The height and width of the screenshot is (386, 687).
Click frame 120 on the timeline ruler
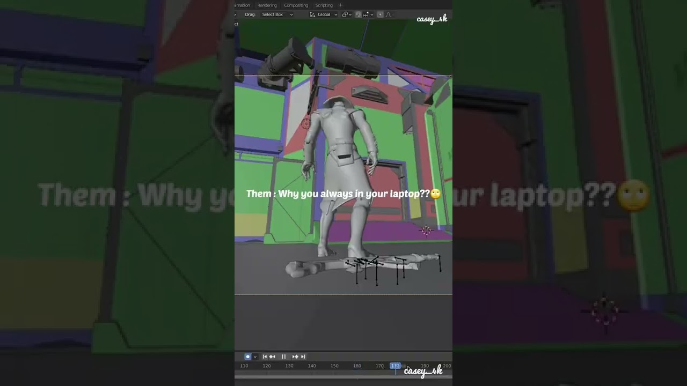267,366
